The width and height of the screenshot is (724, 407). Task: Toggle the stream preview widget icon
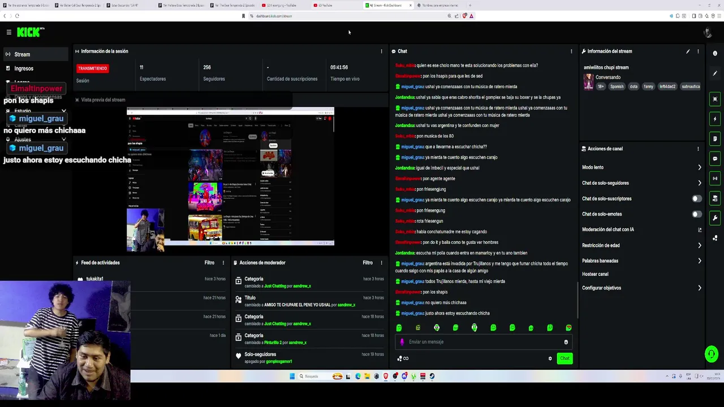[715, 99]
